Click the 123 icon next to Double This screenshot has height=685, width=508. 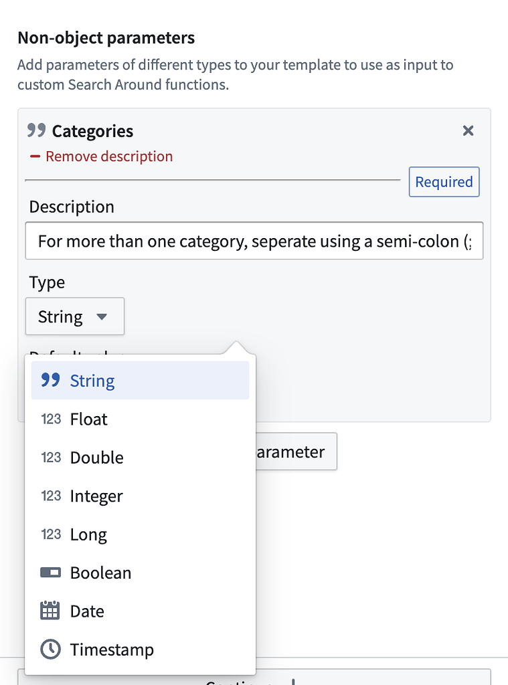coord(51,458)
